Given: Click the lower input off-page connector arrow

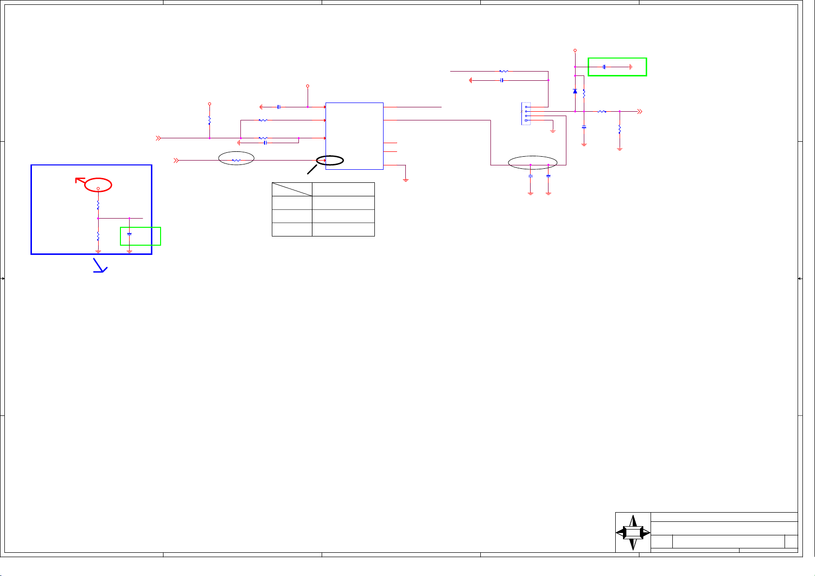Looking at the screenshot, I should [177, 160].
